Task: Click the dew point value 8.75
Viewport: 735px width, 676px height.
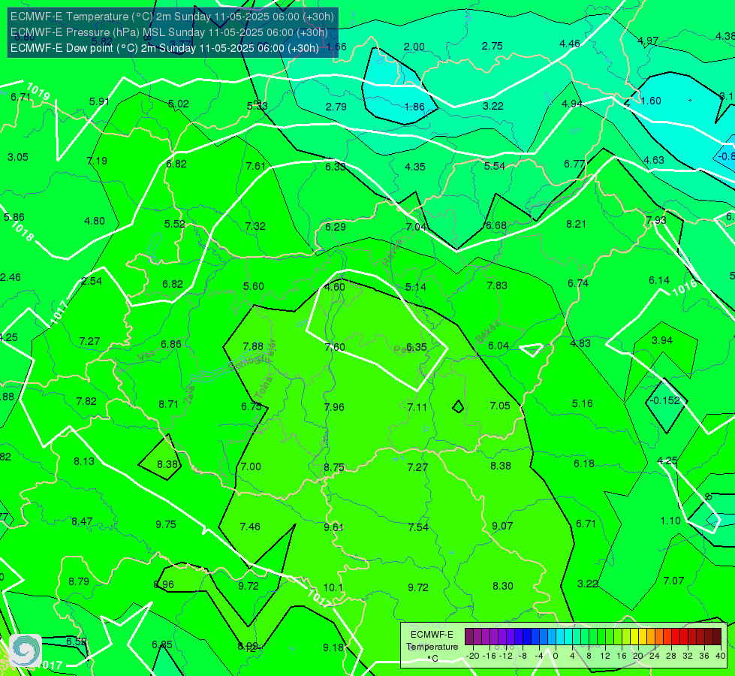Action: 334,468
